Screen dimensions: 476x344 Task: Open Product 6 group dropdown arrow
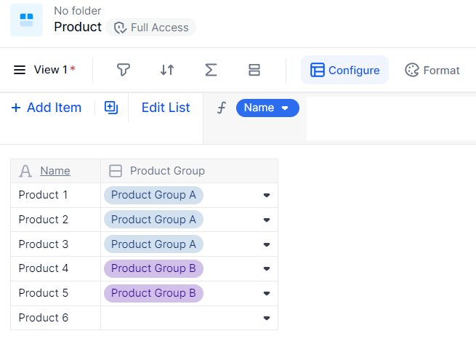267,318
